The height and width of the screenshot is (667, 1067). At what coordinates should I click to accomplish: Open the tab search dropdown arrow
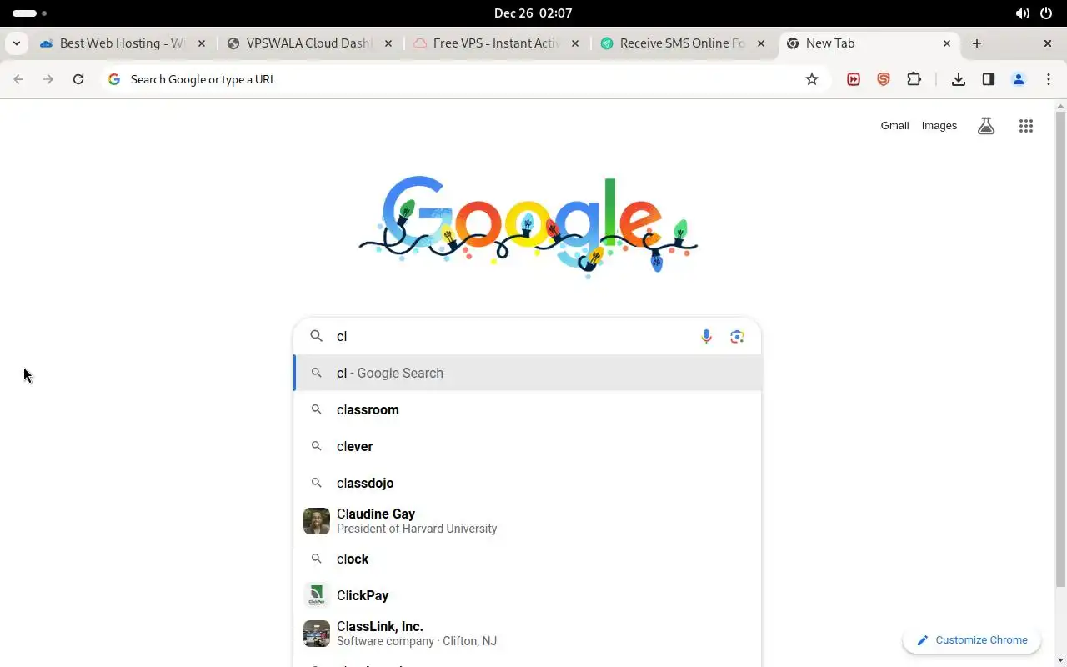point(17,43)
